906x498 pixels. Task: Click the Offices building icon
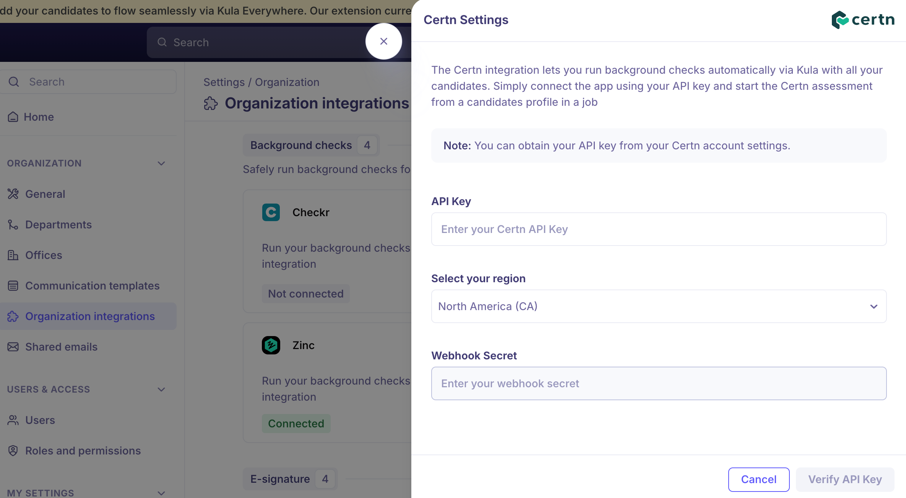(x=13, y=255)
